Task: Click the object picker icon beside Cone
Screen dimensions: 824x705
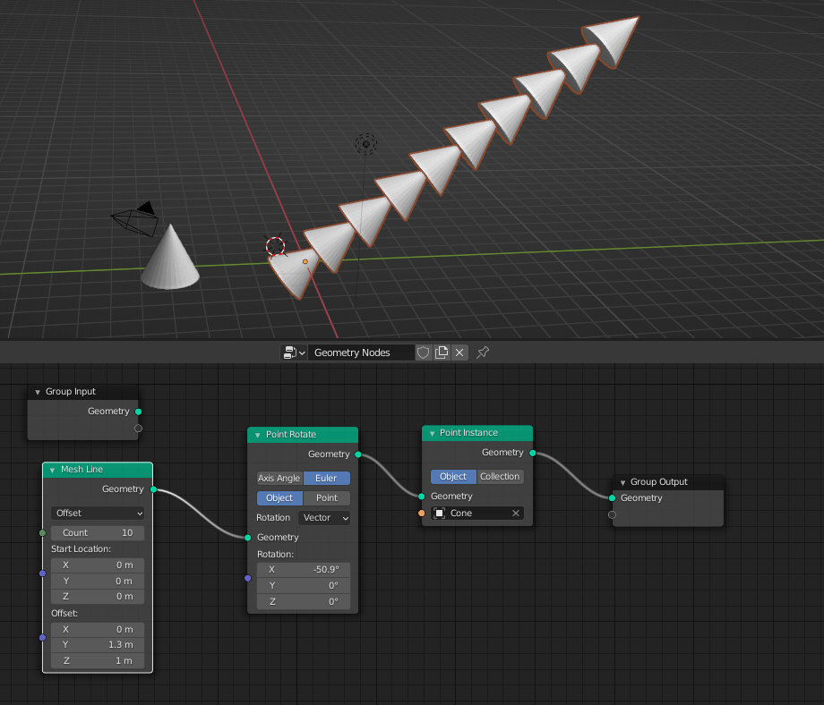Action: tap(438, 514)
